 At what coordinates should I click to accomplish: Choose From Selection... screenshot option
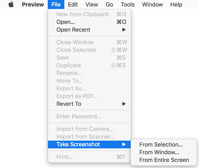point(164,145)
